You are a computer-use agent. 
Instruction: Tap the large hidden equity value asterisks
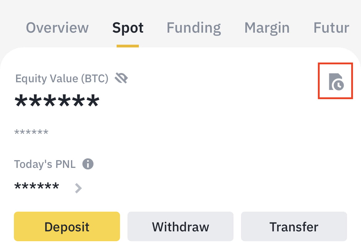click(57, 101)
